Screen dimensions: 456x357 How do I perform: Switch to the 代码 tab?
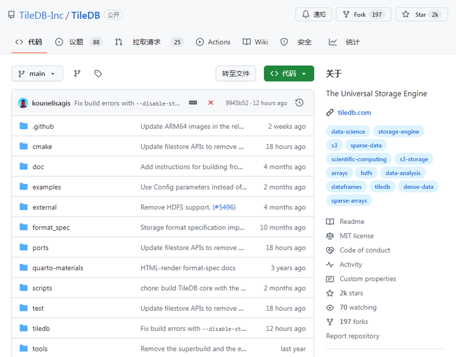pyautogui.click(x=29, y=42)
